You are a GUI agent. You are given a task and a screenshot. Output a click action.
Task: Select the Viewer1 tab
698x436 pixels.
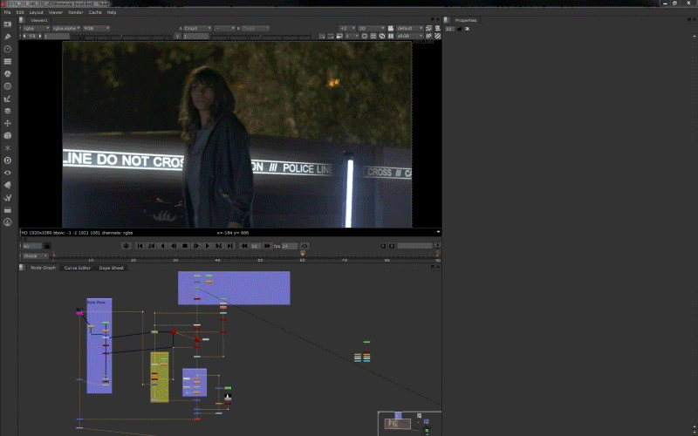(38, 20)
